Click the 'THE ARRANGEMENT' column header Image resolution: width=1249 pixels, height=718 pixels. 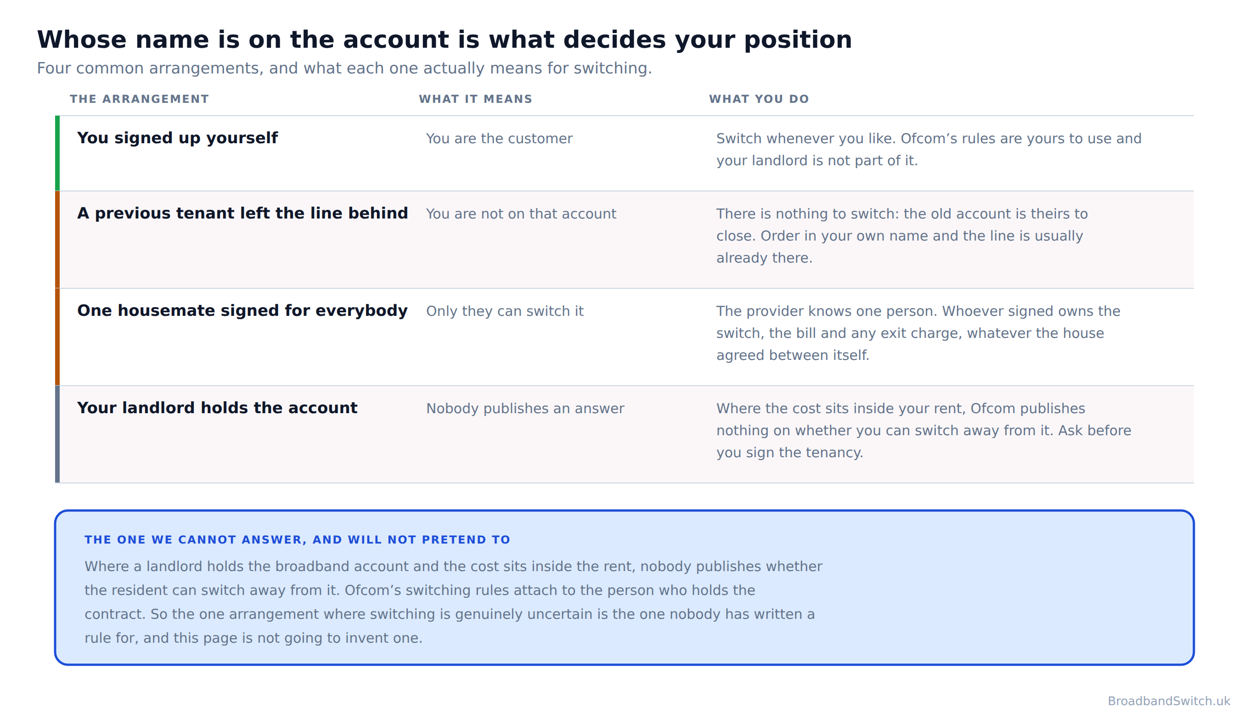point(140,99)
